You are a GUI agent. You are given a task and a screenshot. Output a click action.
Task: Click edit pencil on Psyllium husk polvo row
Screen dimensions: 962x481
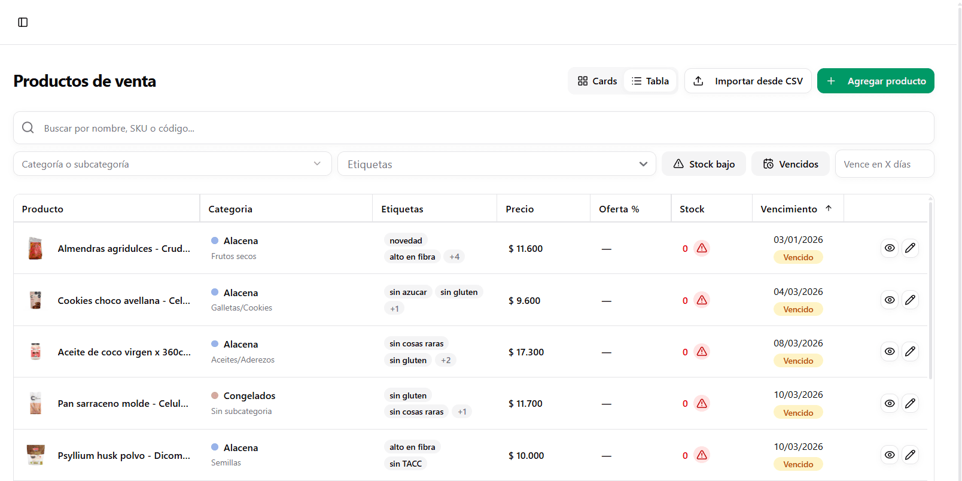pyautogui.click(x=910, y=455)
